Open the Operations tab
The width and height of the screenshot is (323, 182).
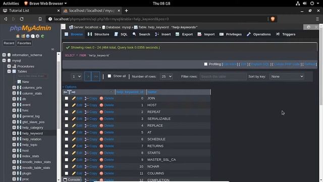(259, 34)
